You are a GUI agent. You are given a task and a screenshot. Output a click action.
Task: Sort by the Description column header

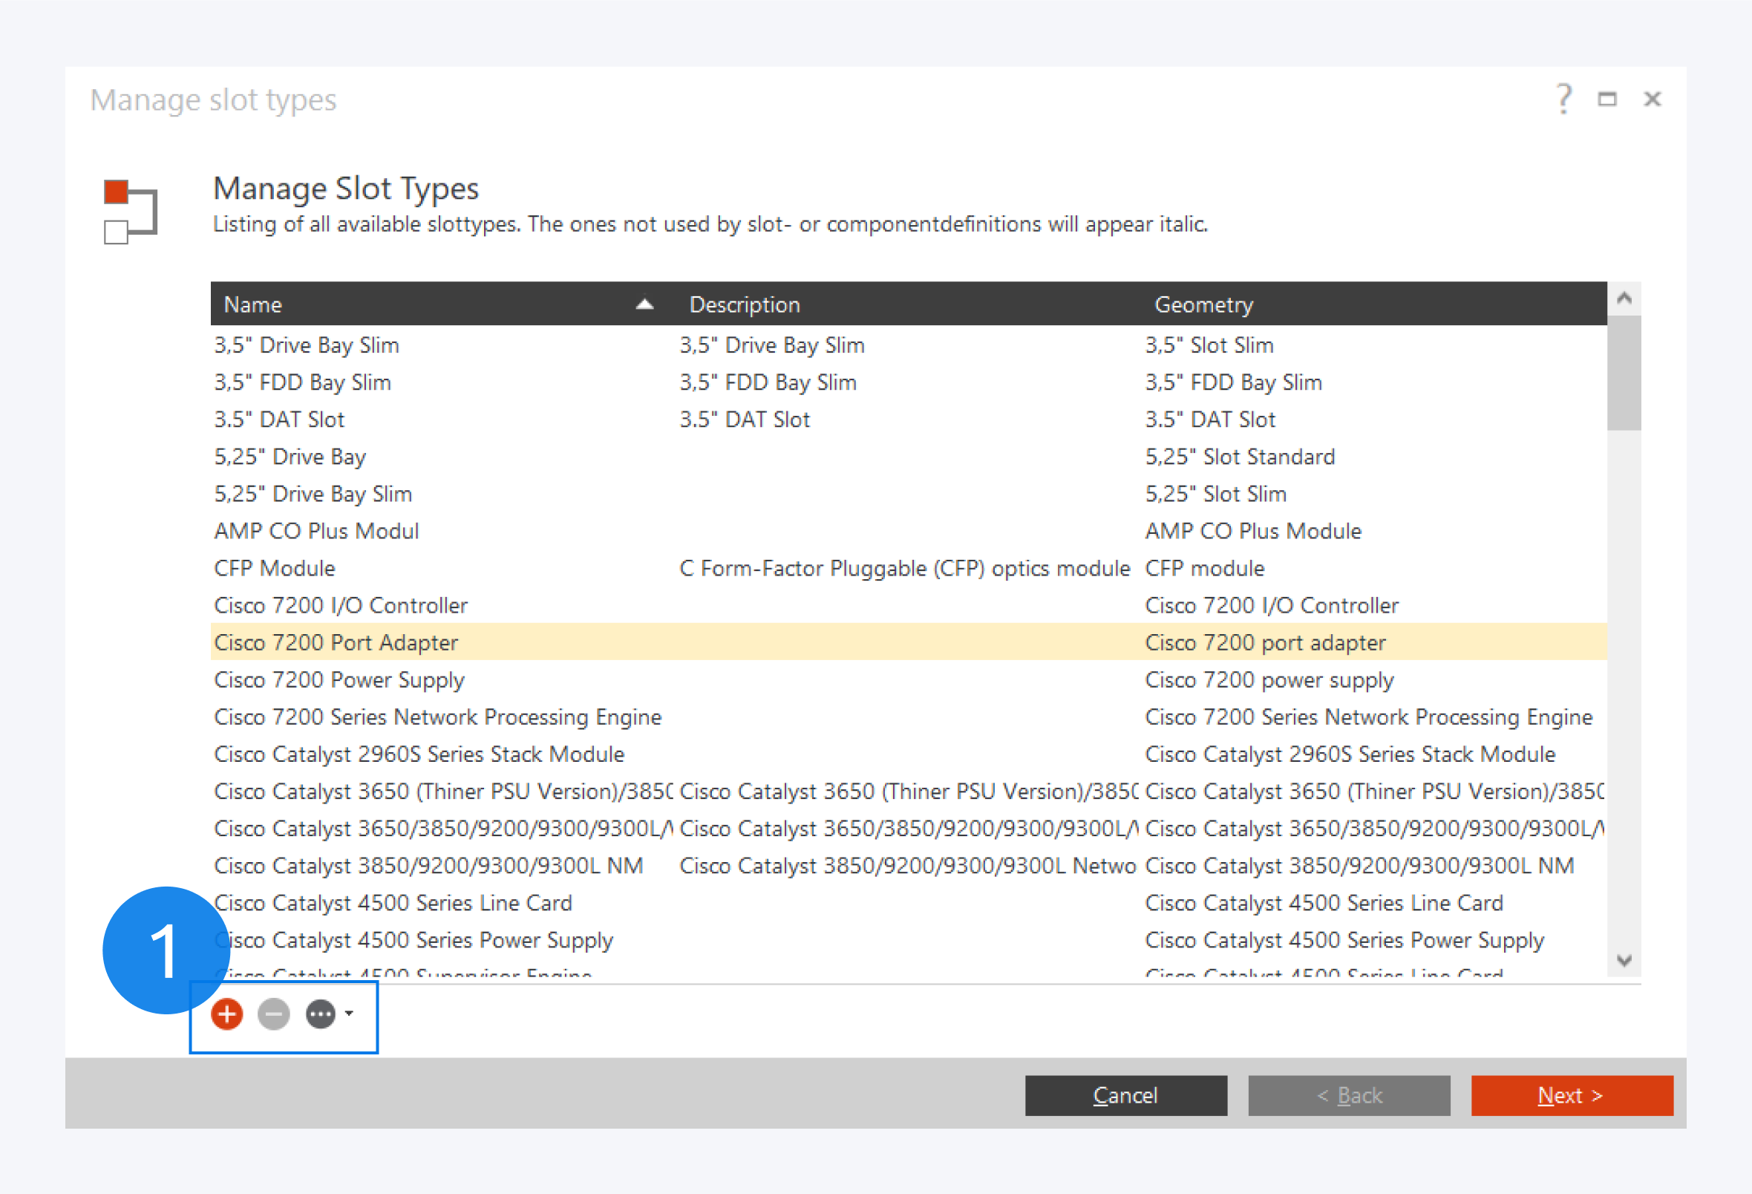[x=744, y=304]
